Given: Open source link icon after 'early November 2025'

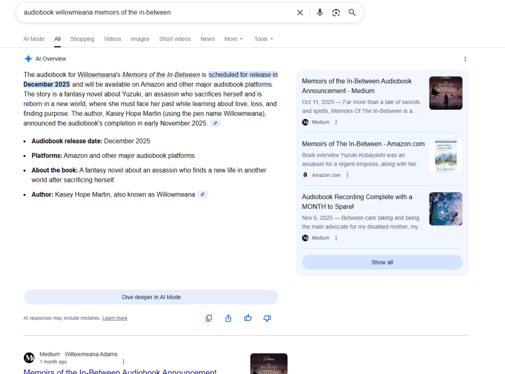Looking at the screenshot, I should click(x=215, y=123).
